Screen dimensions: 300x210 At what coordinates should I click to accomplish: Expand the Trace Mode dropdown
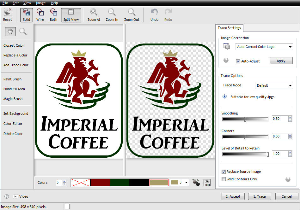[274, 85]
